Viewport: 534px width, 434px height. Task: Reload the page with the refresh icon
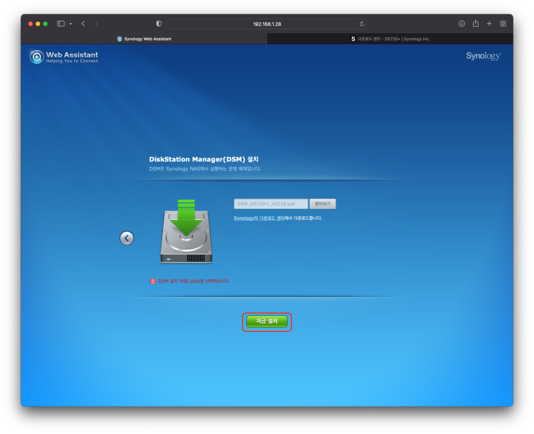click(362, 24)
